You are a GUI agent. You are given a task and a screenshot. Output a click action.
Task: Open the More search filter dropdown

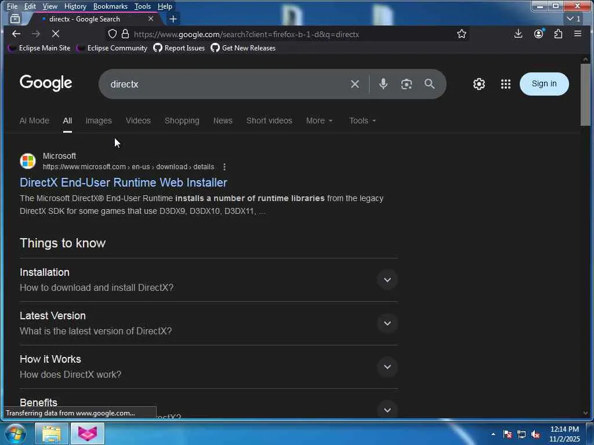click(320, 121)
